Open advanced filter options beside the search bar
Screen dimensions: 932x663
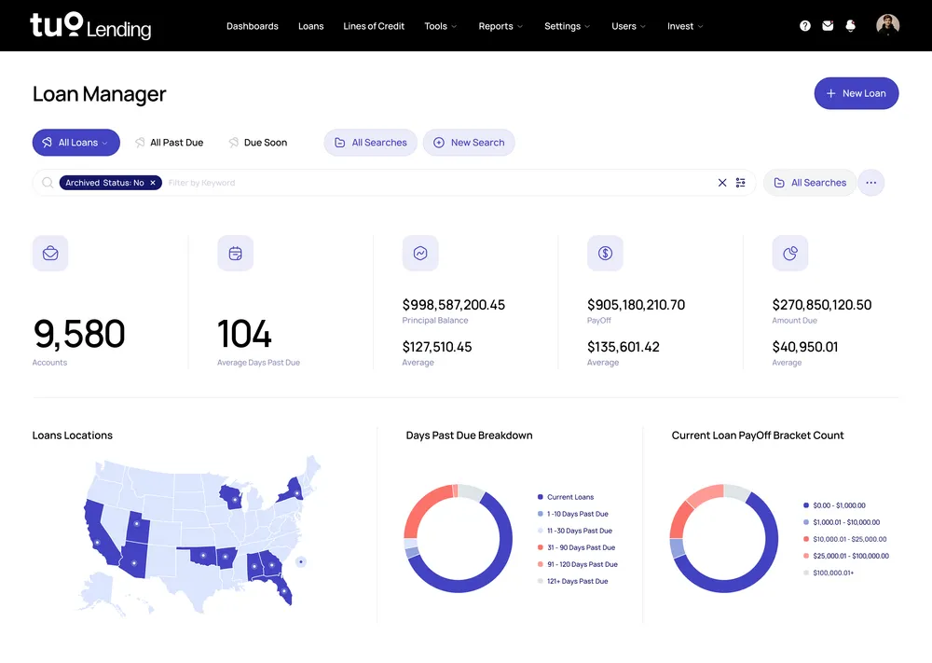click(741, 183)
